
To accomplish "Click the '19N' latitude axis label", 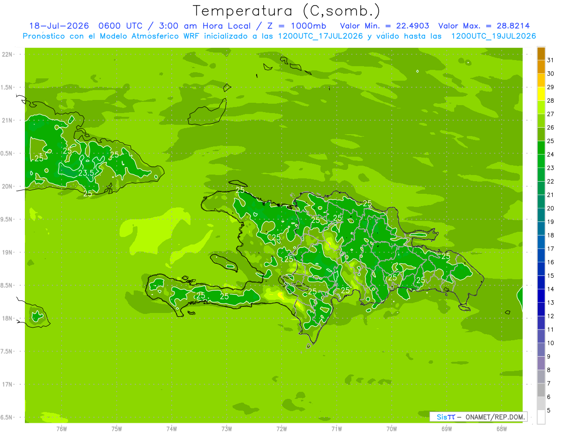I will pos(8,252).
